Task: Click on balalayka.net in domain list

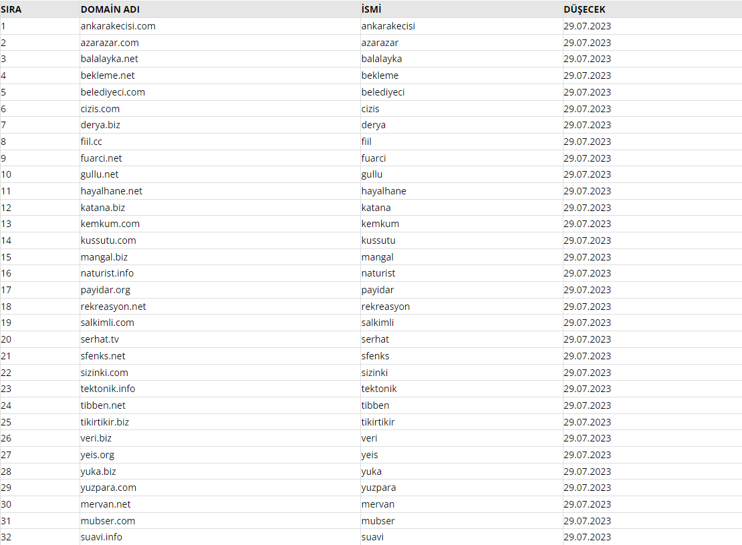Action: pyautogui.click(x=110, y=59)
